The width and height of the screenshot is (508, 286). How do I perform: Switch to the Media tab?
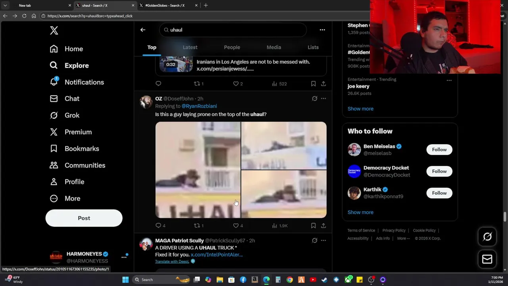[274, 47]
